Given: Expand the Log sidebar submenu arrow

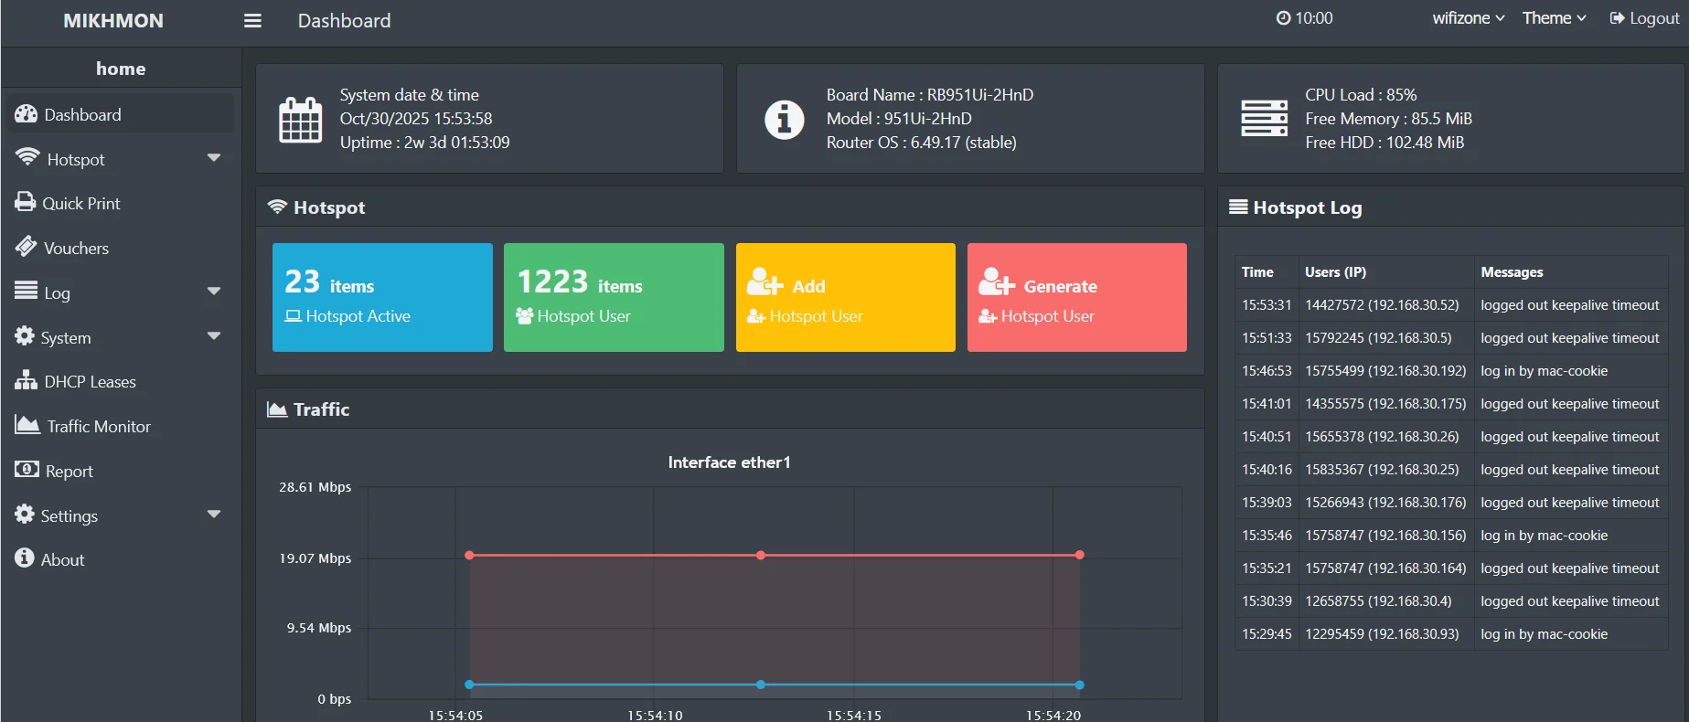Looking at the screenshot, I should [x=214, y=292].
